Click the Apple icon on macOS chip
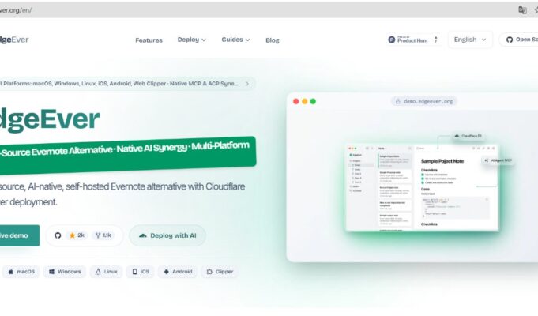 point(10,272)
